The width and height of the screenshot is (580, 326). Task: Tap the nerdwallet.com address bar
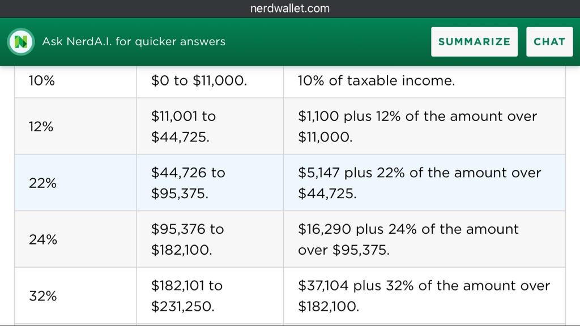[290, 8]
